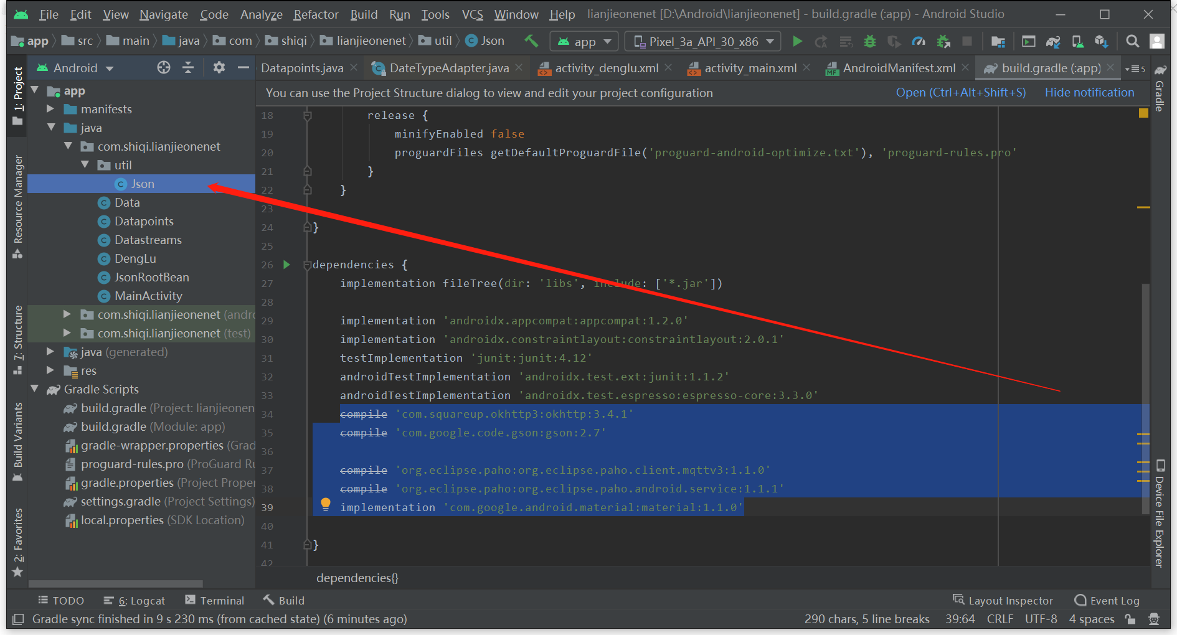Screen dimensions: 1177x635
Task: Switch to the activity_main.xml tab
Action: pyautogui.click(x=750, y=68)
